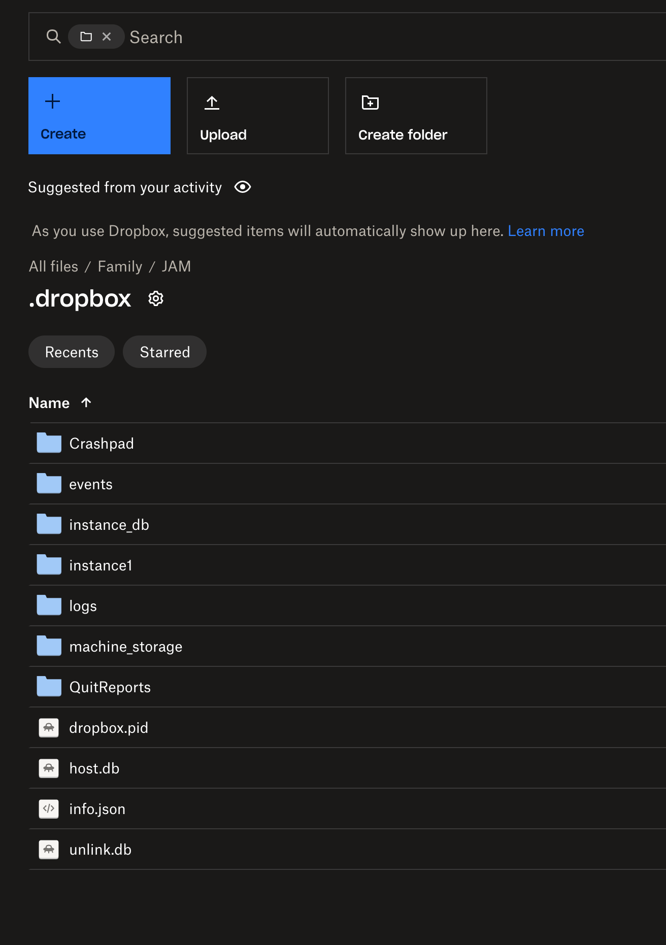
Task: Select the Starred filter tab
Action: [165, 352]
